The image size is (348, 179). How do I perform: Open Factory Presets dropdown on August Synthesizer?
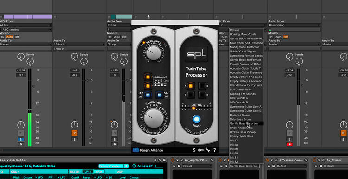[114, 166]
